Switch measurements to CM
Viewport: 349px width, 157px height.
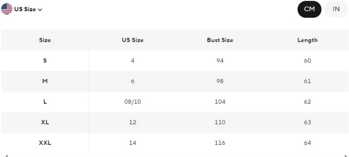pyautogui.click(x=309, y=9)
